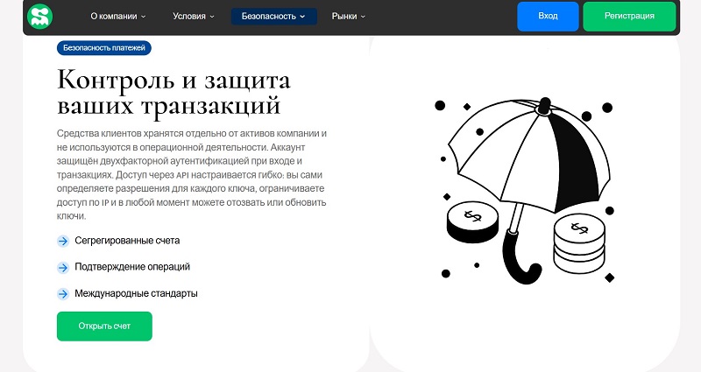701x372 pixels.
Task: Click the umbrella and coins illustration
Action: (525, 191)
